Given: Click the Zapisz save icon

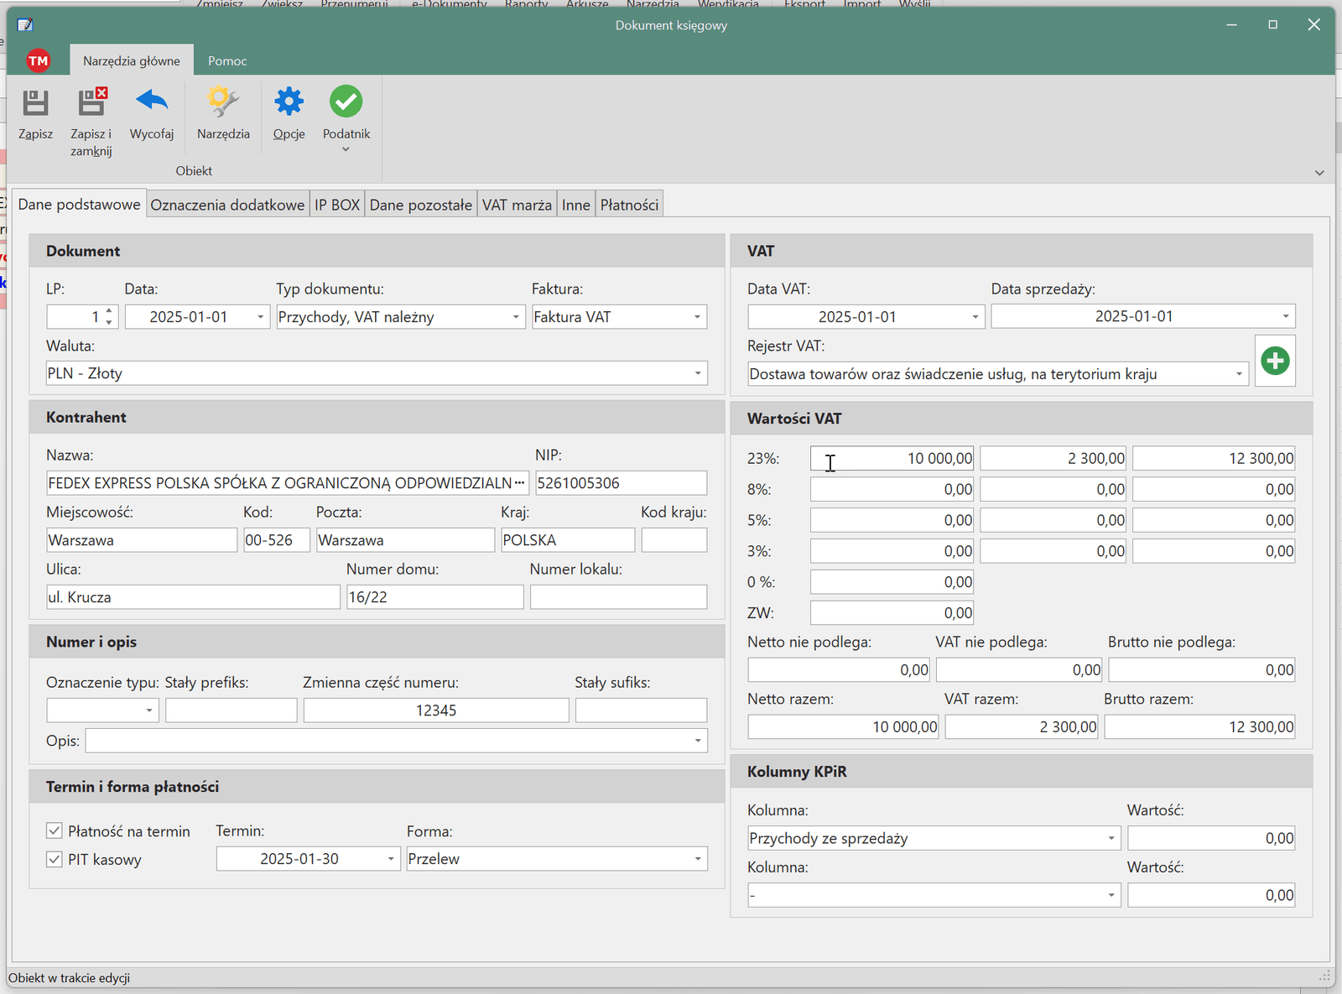Looking at the screenshot, I should click(x=35, y=103).
